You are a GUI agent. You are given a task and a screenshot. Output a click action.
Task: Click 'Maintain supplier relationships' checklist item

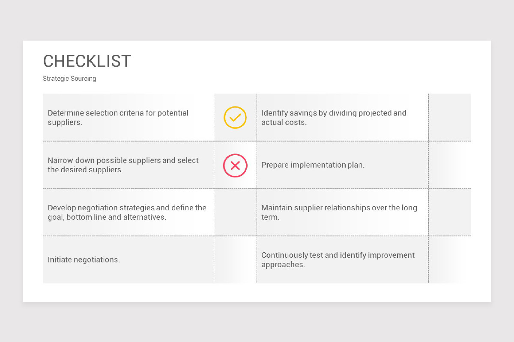click(x=339, y=212)
